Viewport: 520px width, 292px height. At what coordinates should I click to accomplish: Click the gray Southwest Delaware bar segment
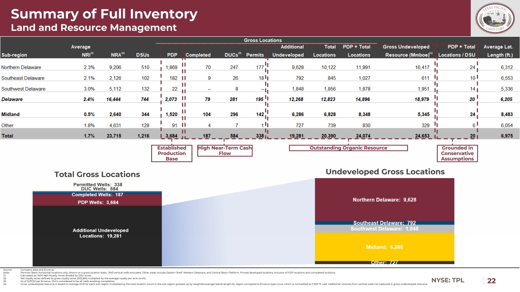(384, 229)
